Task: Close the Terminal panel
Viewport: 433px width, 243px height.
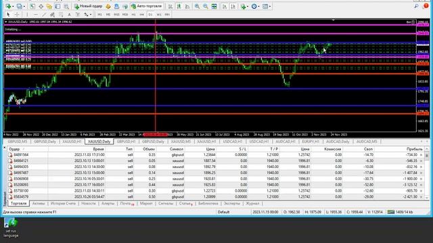Action: (5, 148)
